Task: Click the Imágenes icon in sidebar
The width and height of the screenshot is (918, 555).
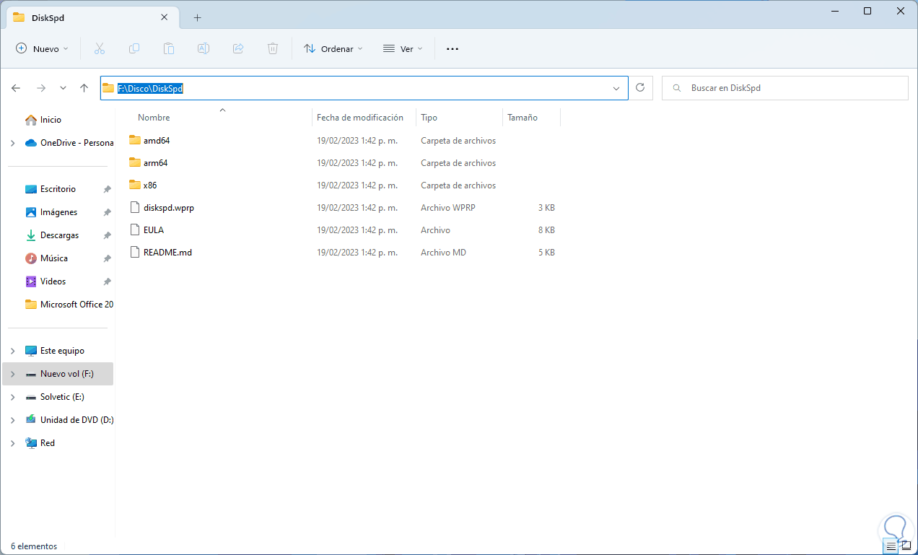Action: [x=31, y=212]
